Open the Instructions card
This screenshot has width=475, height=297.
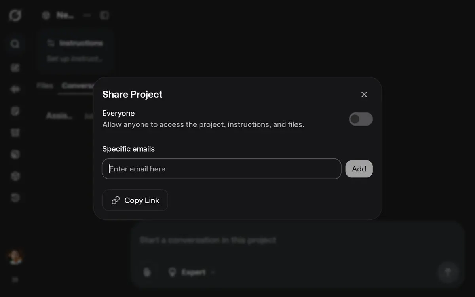(x=76, y=51)
